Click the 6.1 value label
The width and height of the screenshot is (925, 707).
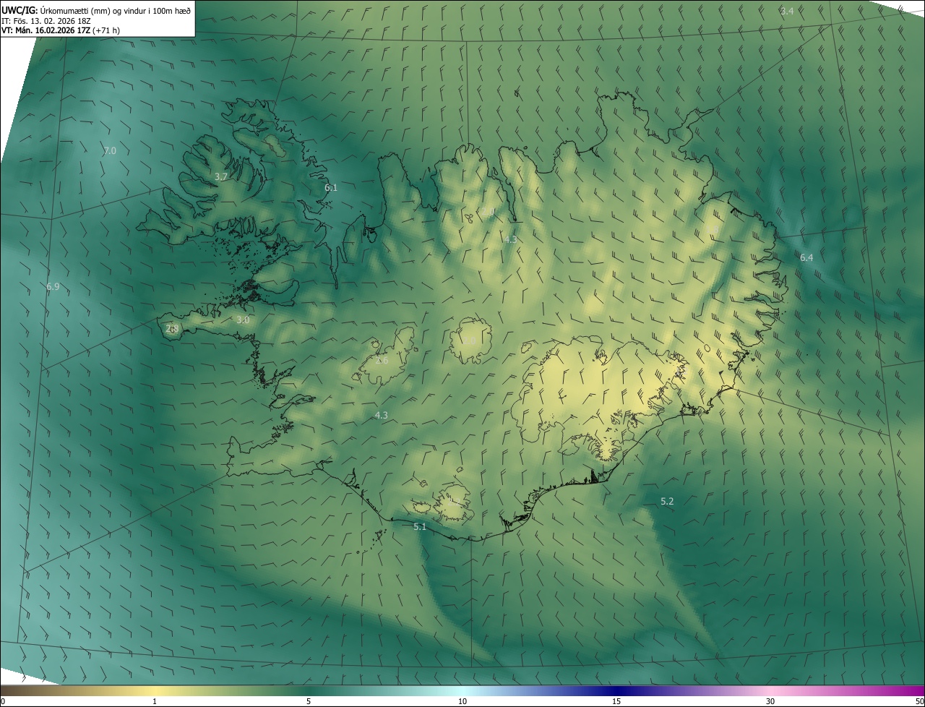click(x=331, y=187)
